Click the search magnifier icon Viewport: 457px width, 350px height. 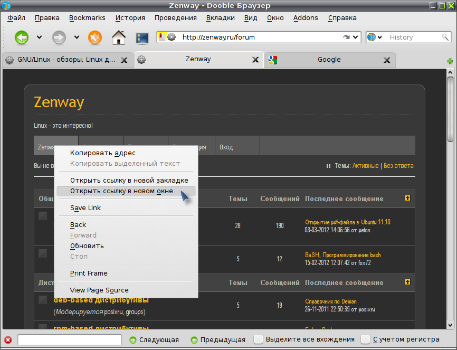click(x=445, y=37)
